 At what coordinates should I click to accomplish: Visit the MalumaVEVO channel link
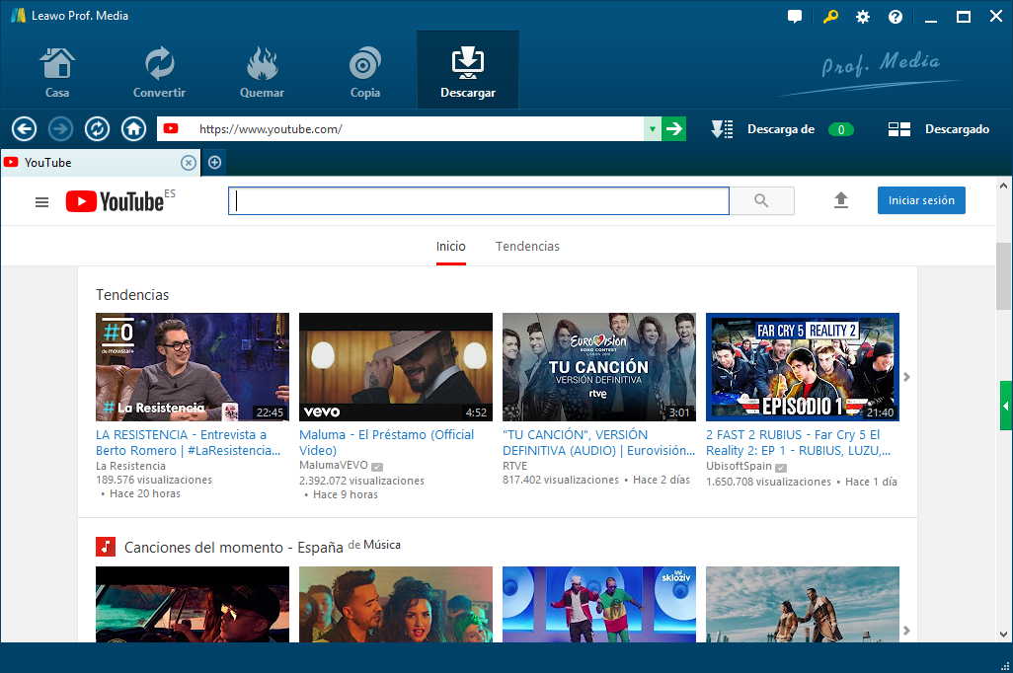click(334, 465)
